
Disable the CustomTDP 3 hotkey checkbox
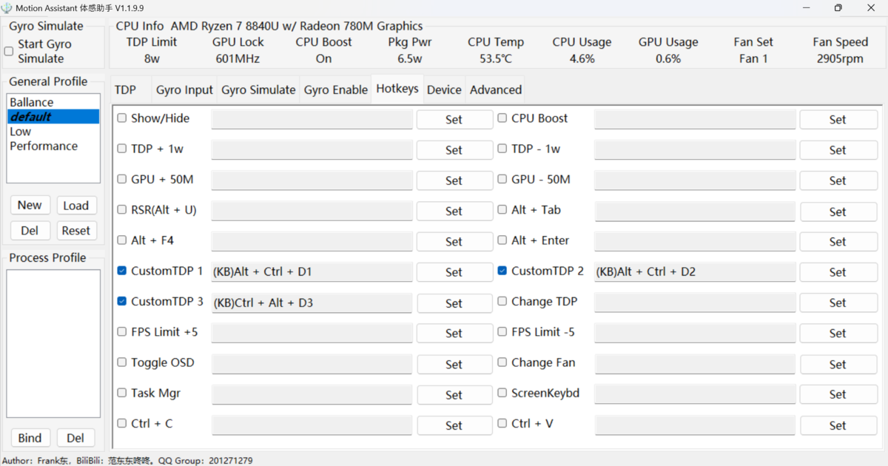pyautogui.click(x=122, y=302)
